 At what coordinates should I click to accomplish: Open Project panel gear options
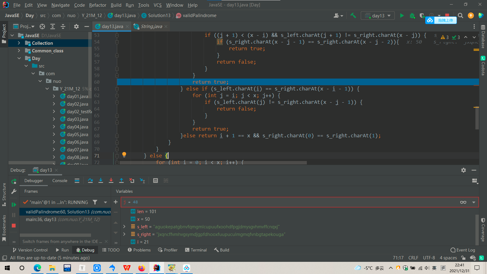[76, 26]
